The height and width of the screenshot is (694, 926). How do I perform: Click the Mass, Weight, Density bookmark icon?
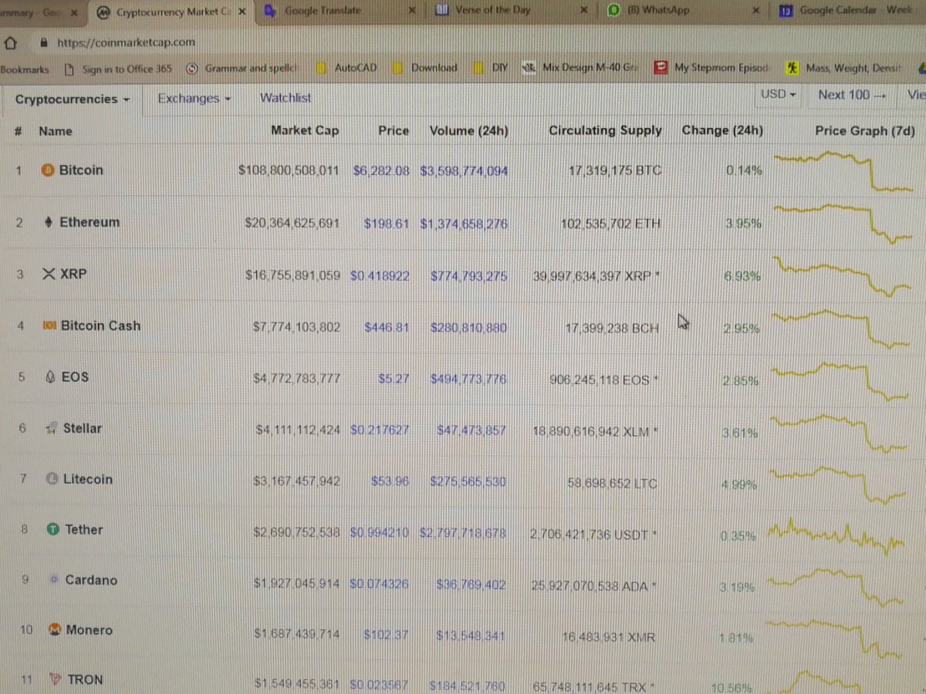pos(793,68)
